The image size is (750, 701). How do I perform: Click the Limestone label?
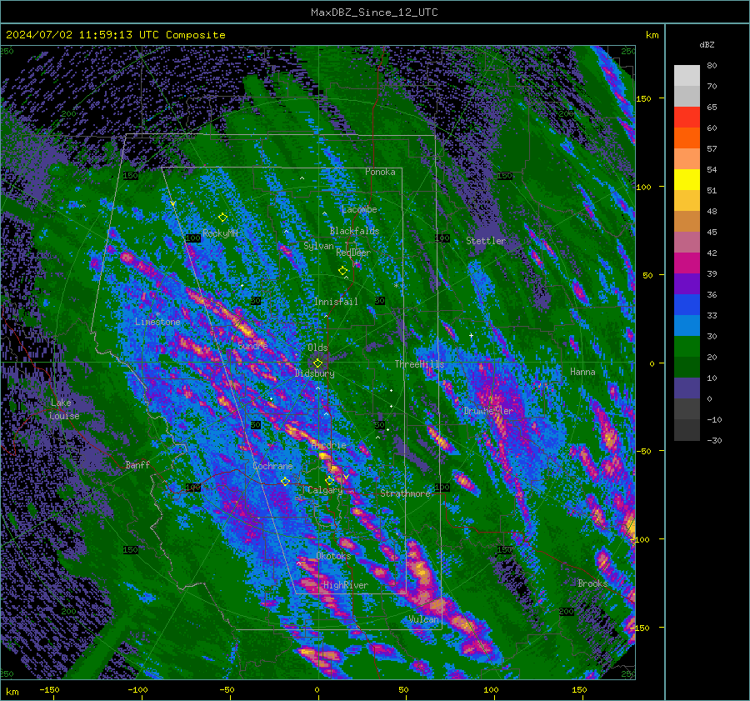[x=157, y=322]
